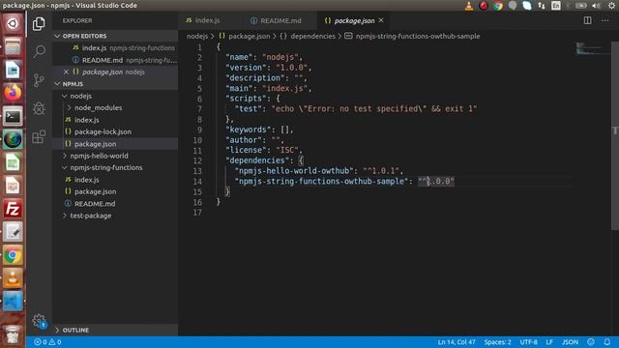Image resolution: width=619 pixels, height=348 pixels.
Task: Expand the Outline section
Action: pos(116,330)
